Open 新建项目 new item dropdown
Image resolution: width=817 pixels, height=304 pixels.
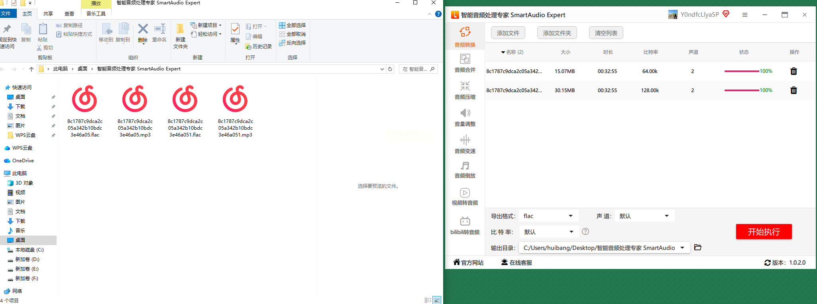tap(206, 25)
